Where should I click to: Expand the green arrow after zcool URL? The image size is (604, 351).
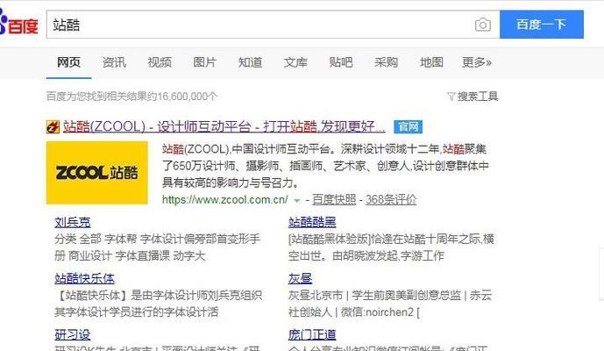pyautogui.click(x=296, y=201)
